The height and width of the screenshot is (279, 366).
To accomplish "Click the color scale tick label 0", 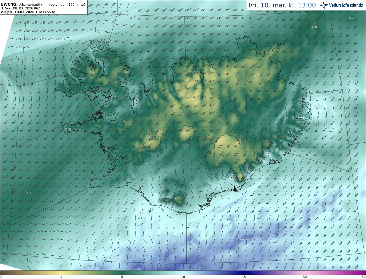I will [x=1, y=277].
